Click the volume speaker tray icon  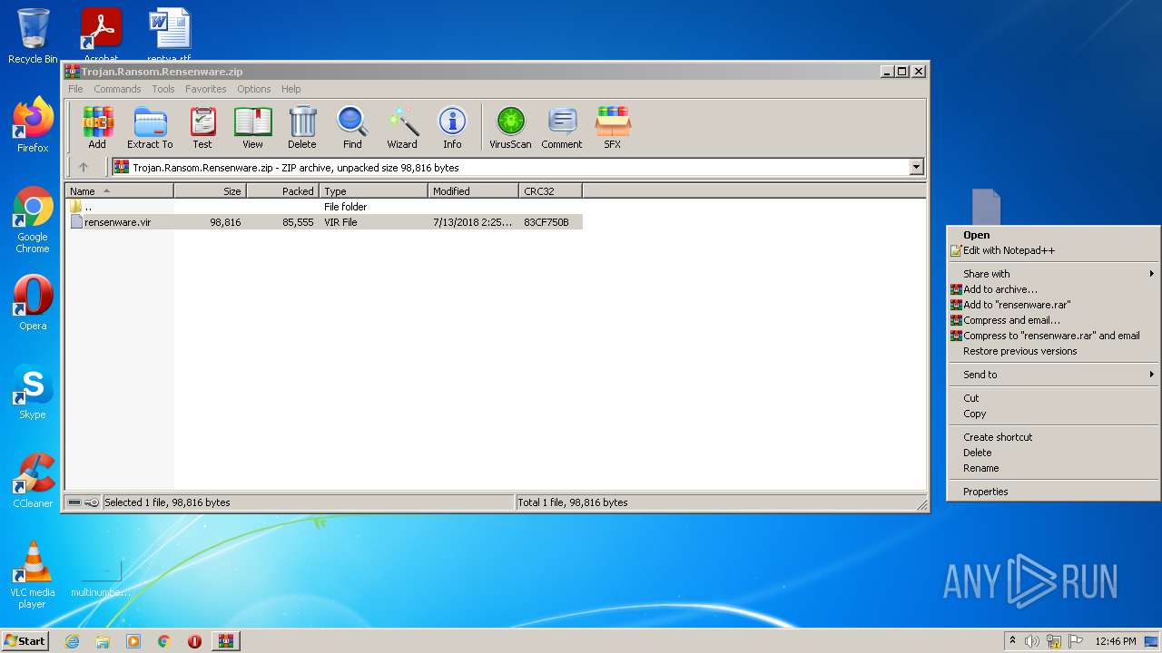(1032, 641)
